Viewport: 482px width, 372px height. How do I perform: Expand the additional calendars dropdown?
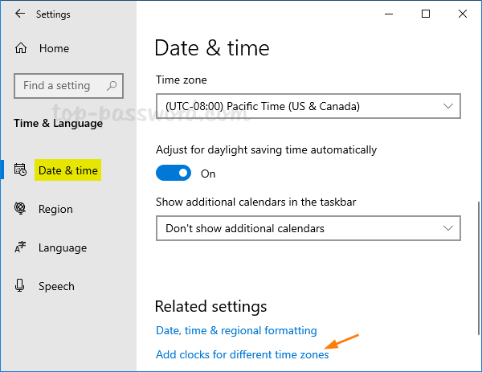click(x=308, y=229)
